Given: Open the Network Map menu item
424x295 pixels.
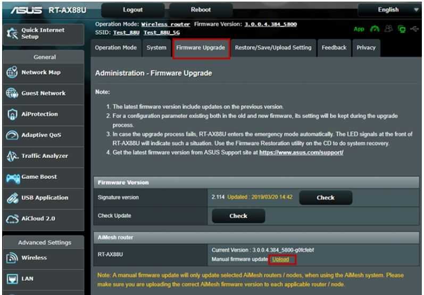Looking at the screenshot, I should coord(43,73).
